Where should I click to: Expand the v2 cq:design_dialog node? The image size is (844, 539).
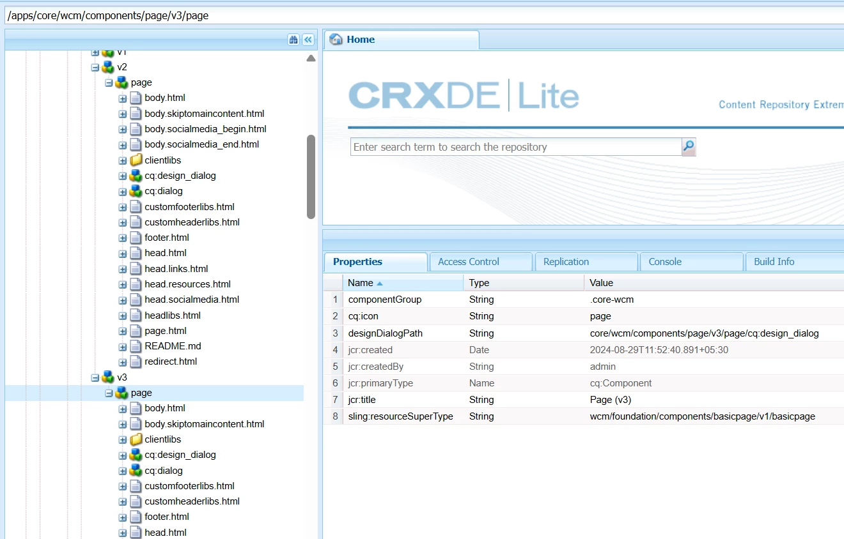[123, 176]
